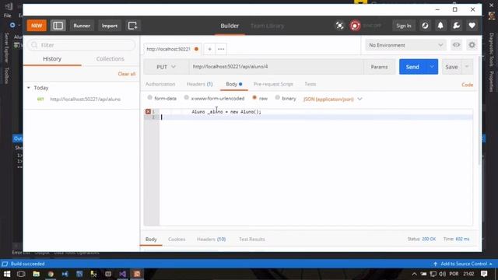
Task: Switch to the Team Library tab
Action: [267, 26]
